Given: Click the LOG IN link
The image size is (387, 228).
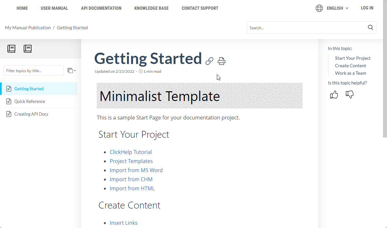Looking at the screenshot, I should [x=367, y=8].
